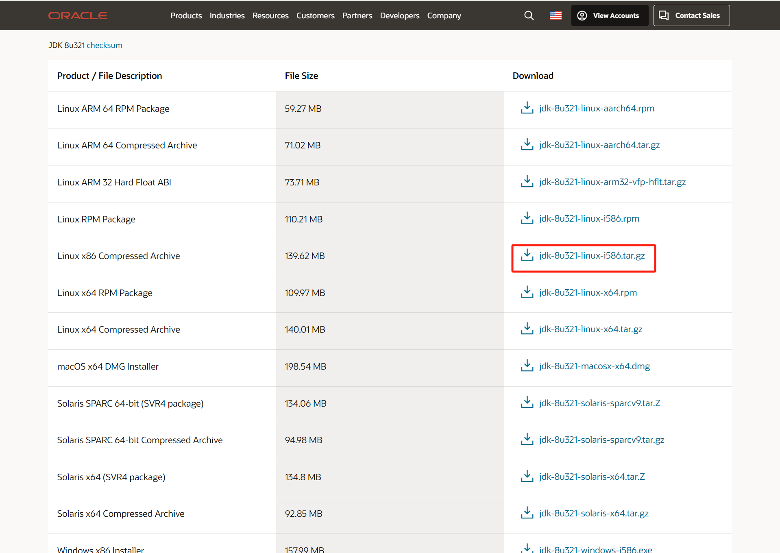Download jdk-8u321-linux-arm32-vfp-hflt.tar.gz
780x553 pixels.
[x=612, y=182]
